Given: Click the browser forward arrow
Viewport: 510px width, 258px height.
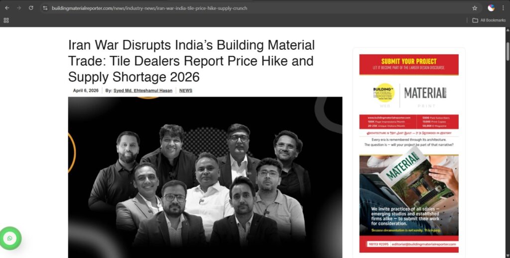Looking at the screenshot, I should [19, 8].
